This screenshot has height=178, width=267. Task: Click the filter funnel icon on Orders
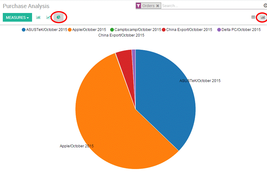point(138,6)
